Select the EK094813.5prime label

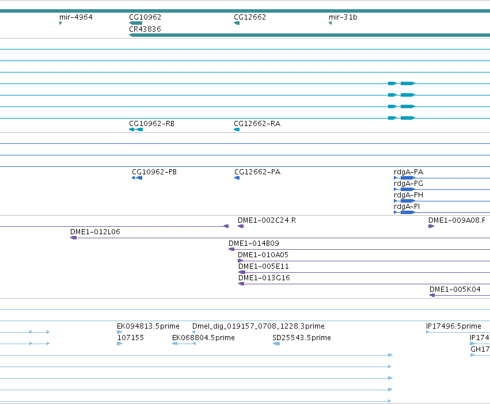(148, 326)
